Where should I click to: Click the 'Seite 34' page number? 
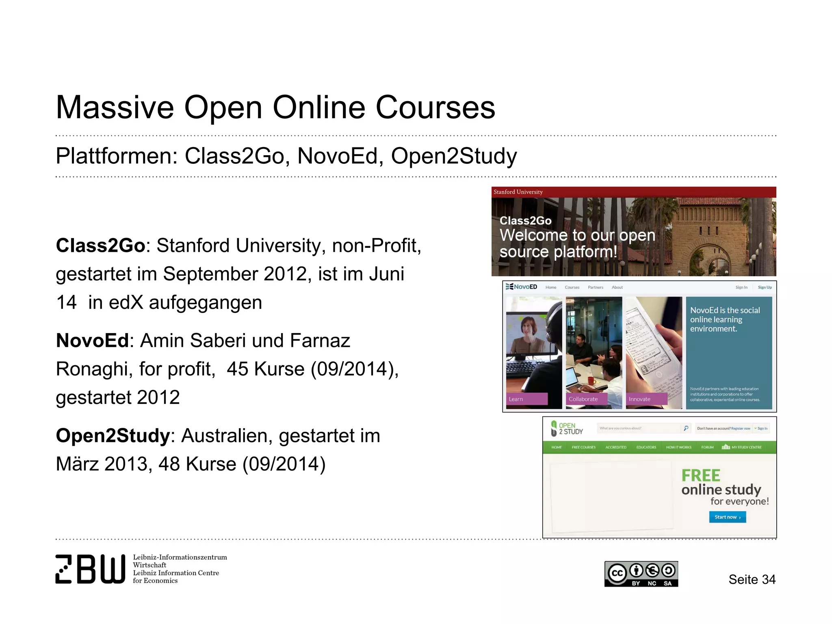[x=752, y=579]
